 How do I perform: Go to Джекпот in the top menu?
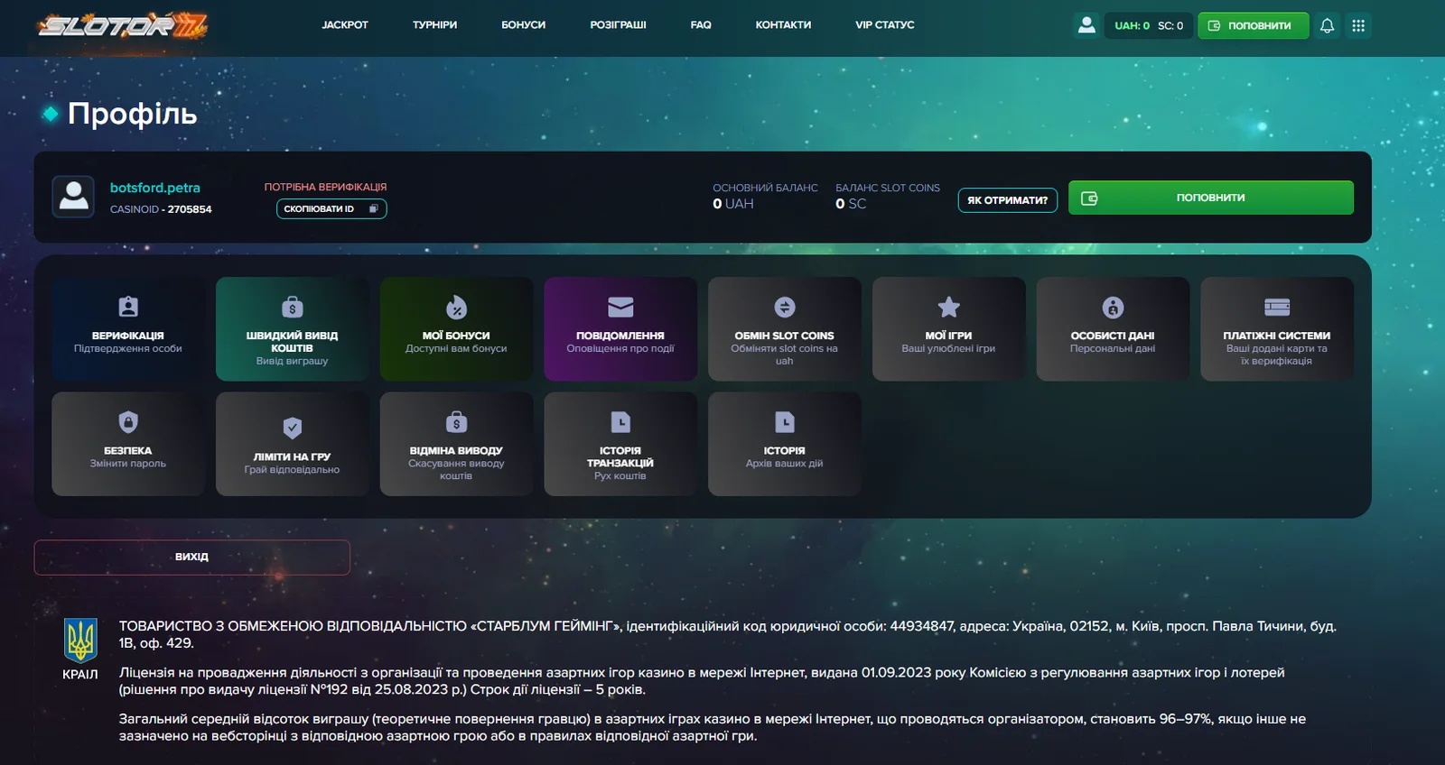[345, 25]
